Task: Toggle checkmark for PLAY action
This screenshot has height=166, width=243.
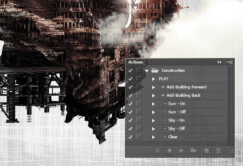Action: (x=130, y=79)
